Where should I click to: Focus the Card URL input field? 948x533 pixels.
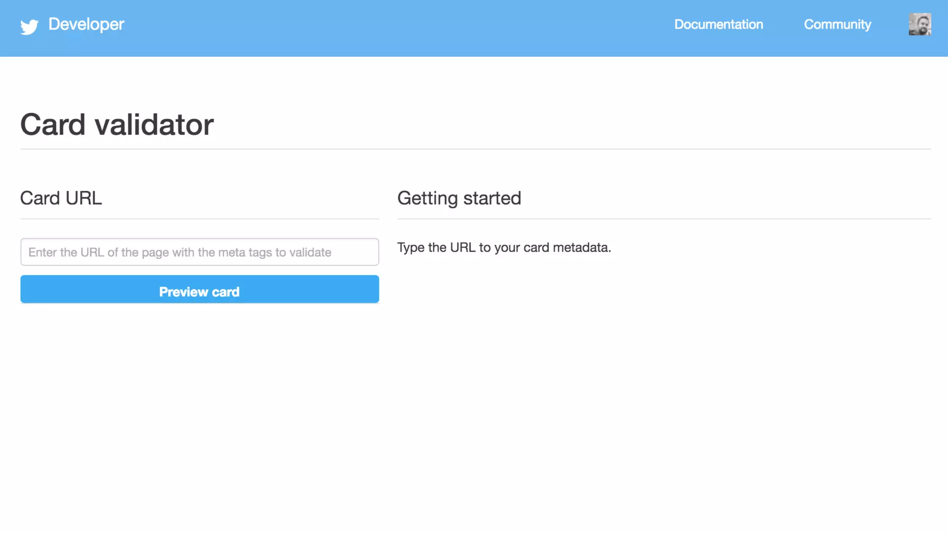pyautogui.click(x=200, y=252)
